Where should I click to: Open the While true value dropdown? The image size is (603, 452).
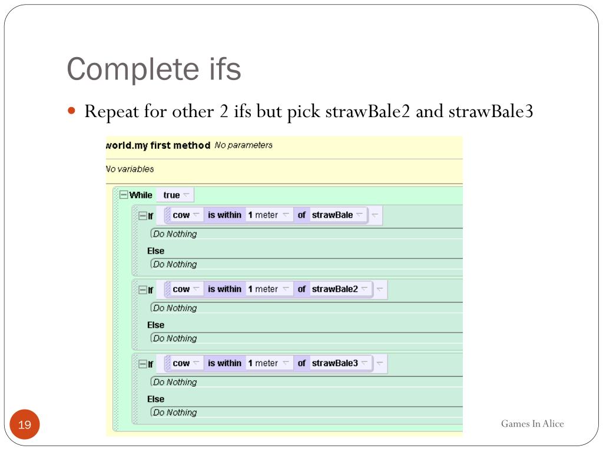click(x=186, y=195)
